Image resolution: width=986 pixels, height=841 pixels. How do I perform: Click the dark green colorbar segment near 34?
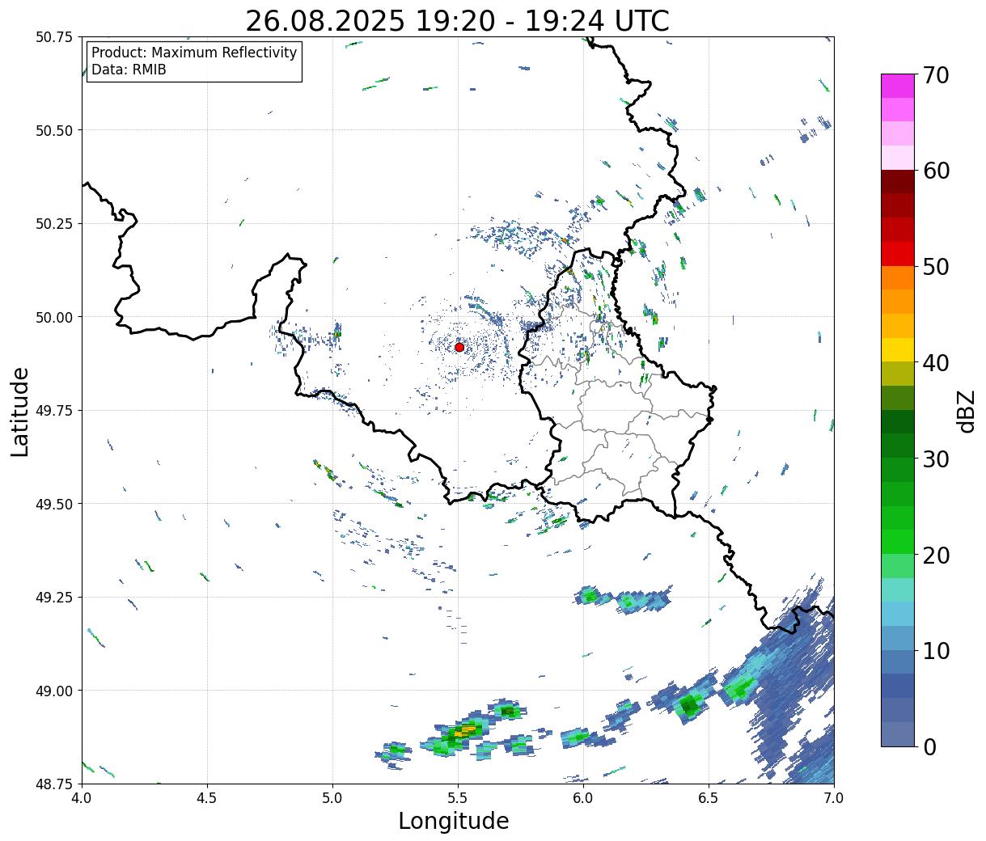tap(898, 421)
